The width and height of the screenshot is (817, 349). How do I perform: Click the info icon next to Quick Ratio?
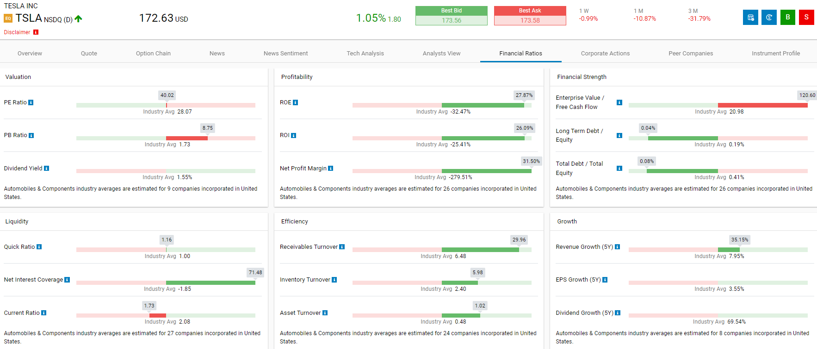[39, 247]
